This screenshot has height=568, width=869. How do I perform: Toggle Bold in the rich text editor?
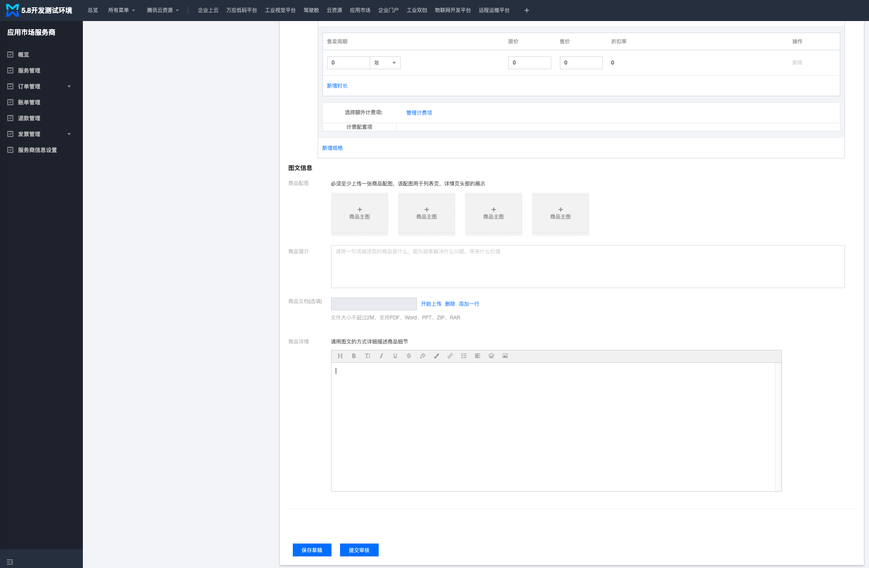(x=354, y=356)
